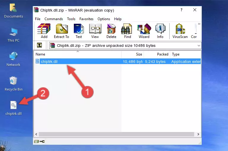Click the horizontal scrollbar thumb
This screenshot has width=228, height=151.
coord(116,134)
